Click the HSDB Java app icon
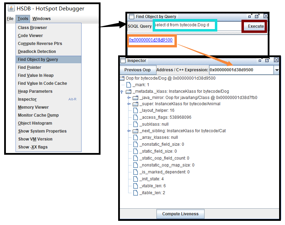Viewport: 285px width, 225px height. (x=11, y=8)
